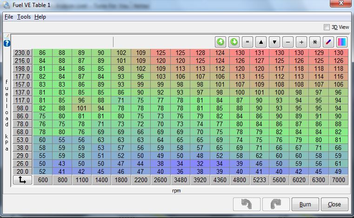Select cell 117 at 198.0 kPa, 5600 rpm
This screenshot has height=218, width=354.
pos(279,68)
